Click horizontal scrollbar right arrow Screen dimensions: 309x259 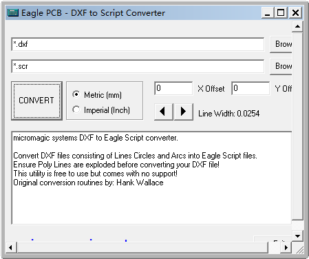(x=286, y=248)
